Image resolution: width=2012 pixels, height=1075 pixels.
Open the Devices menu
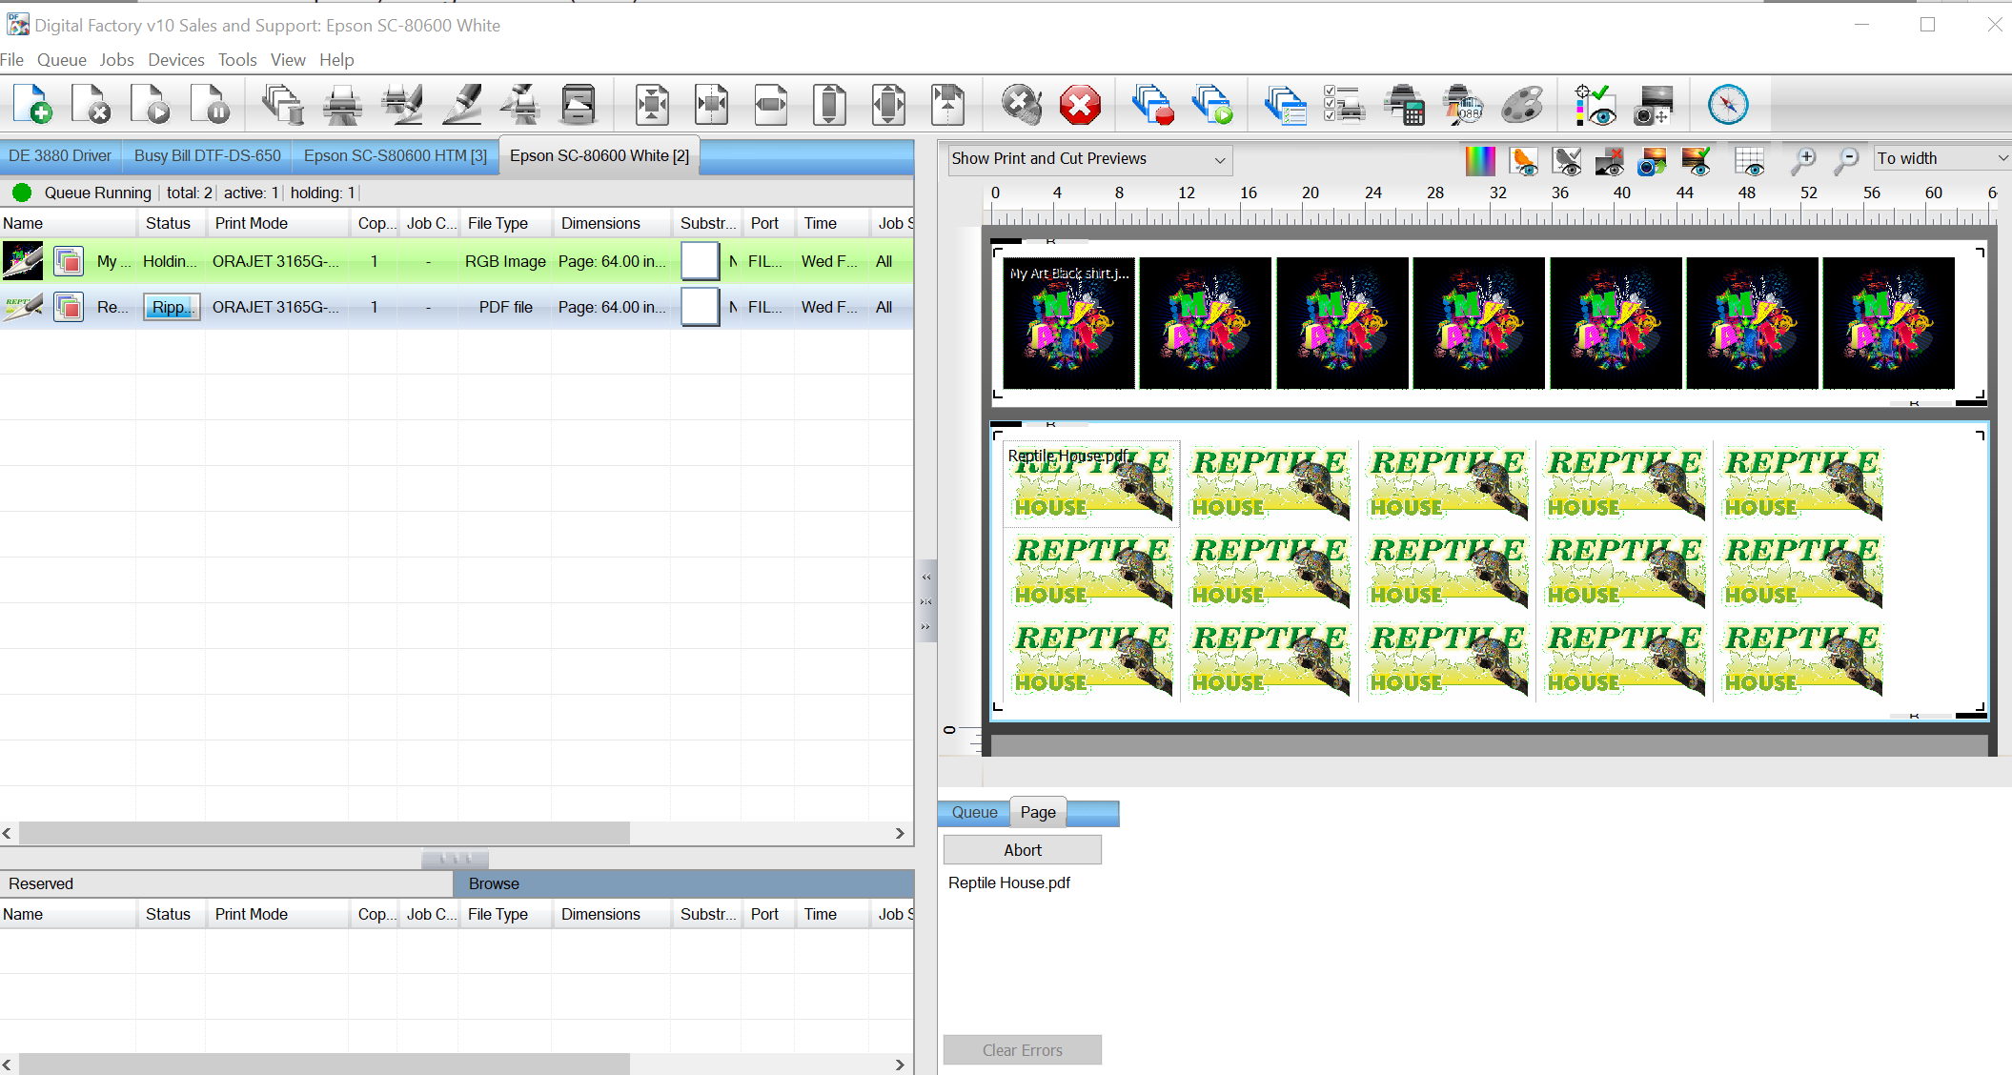point(176,60)
